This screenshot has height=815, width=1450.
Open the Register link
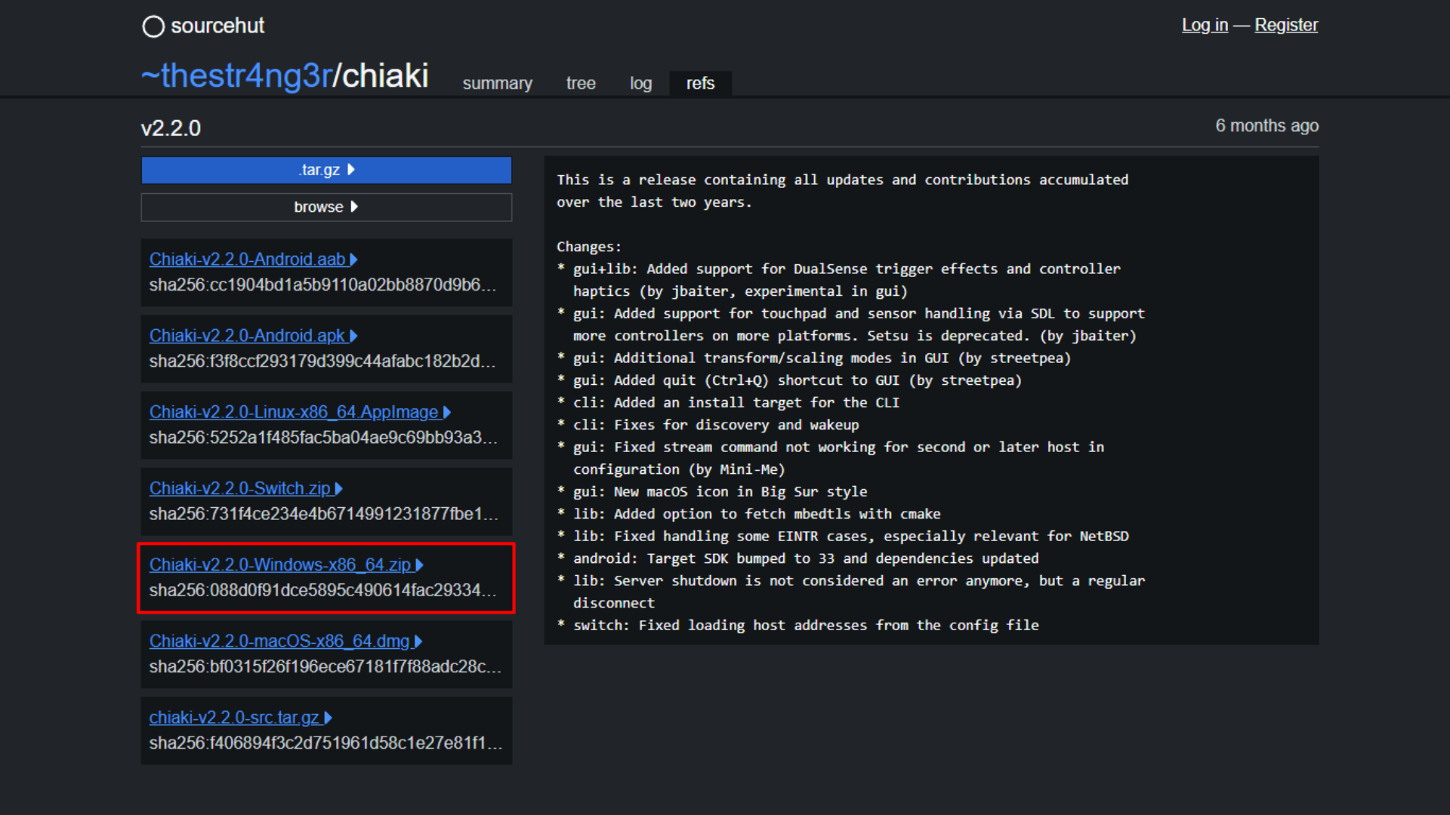(1286, 25)
